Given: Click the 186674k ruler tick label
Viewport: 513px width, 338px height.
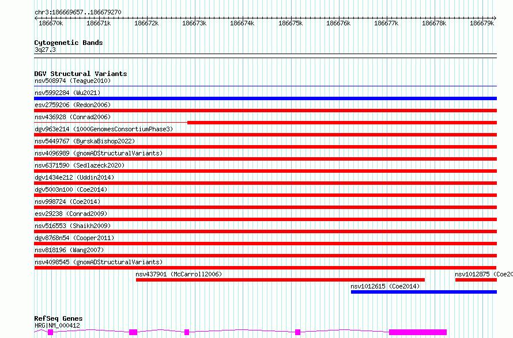Looking at the screenshot, I should click(x=242, y=23).
